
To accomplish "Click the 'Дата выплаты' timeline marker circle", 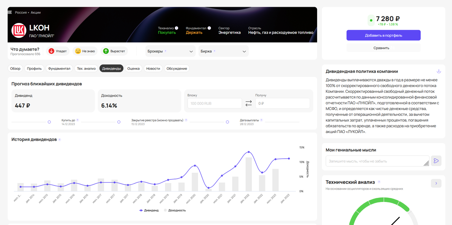I will (x=227, y=122).
